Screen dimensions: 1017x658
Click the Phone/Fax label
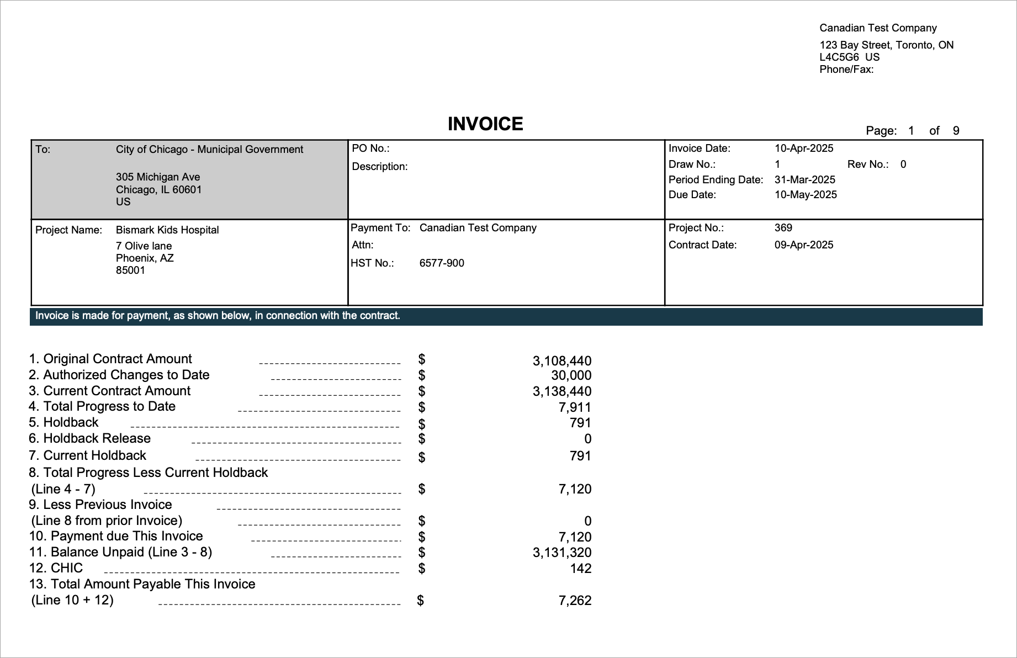click(x=846, y=70)
